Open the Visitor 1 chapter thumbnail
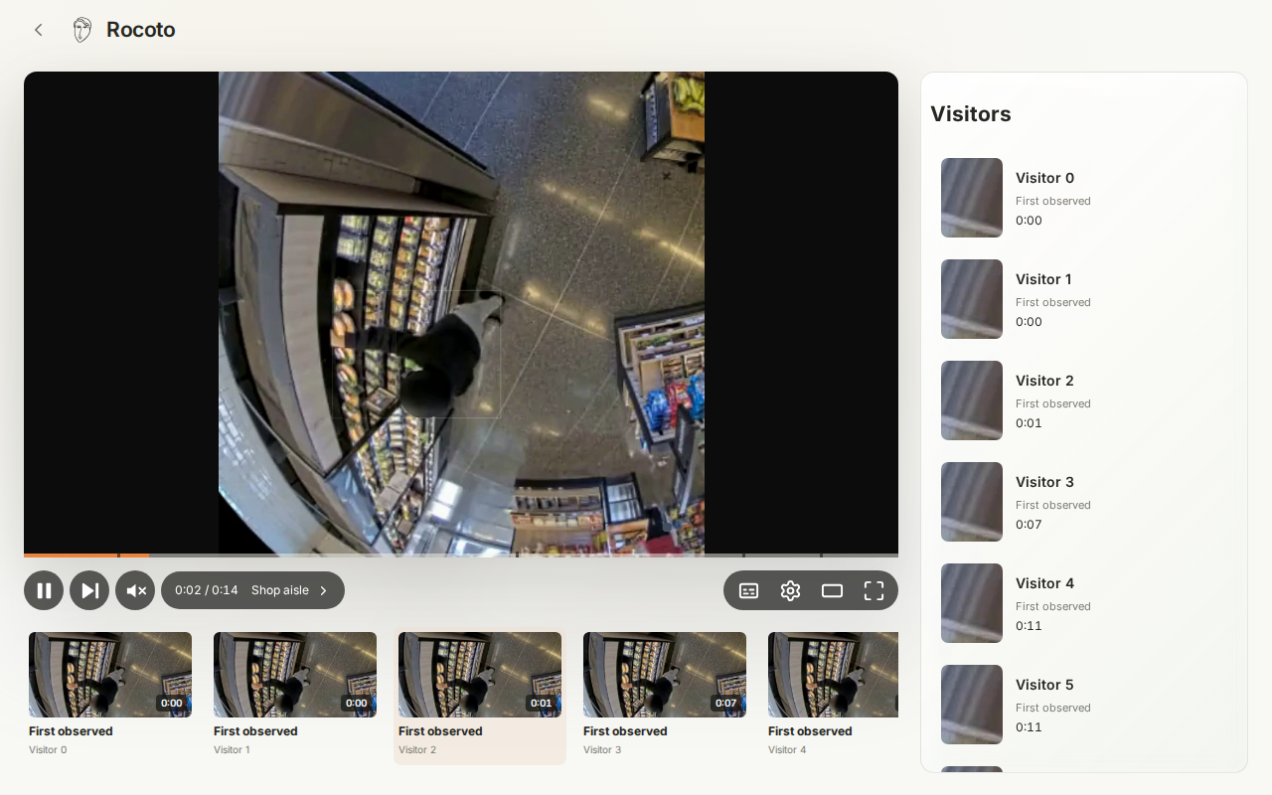 295,675
